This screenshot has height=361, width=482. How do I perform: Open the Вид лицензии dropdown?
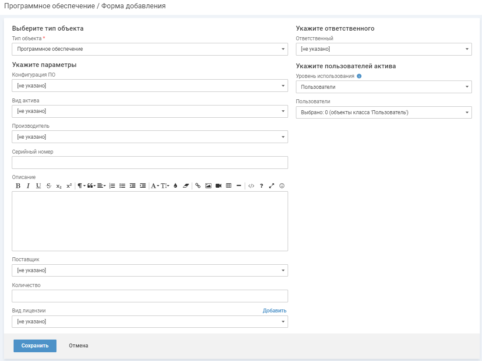point(150,322)
